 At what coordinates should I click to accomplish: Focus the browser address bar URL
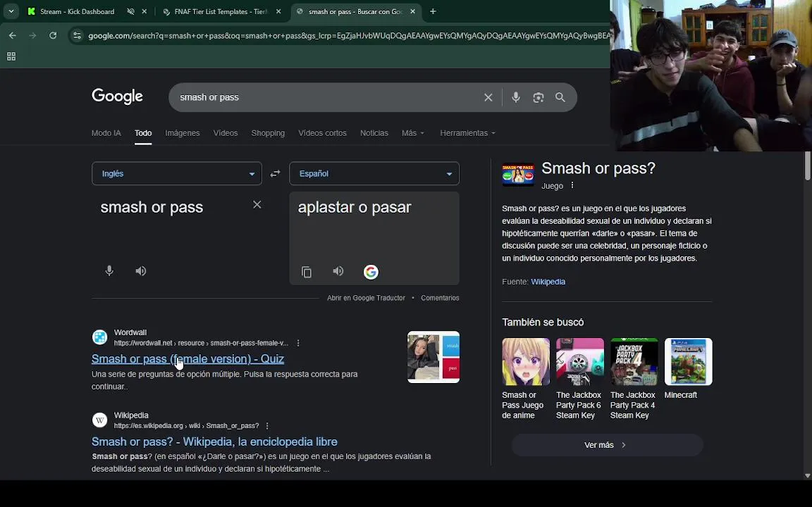point(348,36)
